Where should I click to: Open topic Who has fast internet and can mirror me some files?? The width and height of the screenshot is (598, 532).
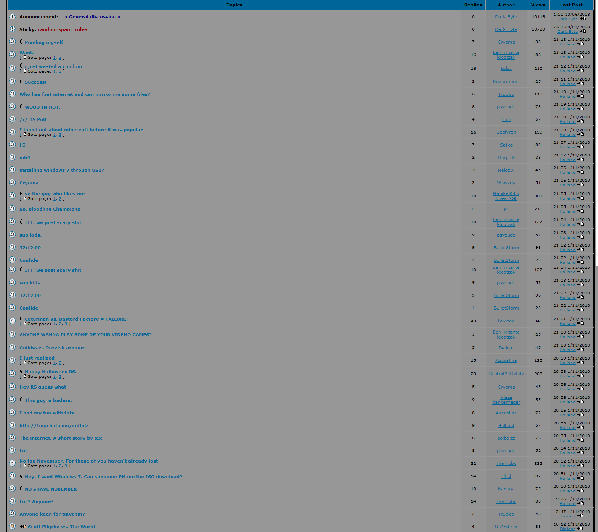(85, 94)
